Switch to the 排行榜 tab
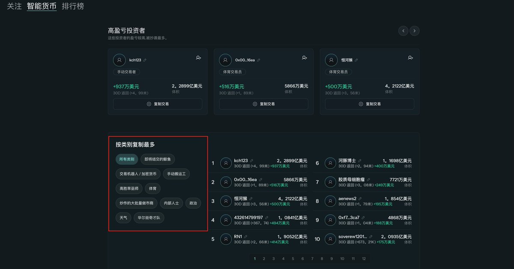514x269 pixels. pyautogui.click(x=73, y=6)
